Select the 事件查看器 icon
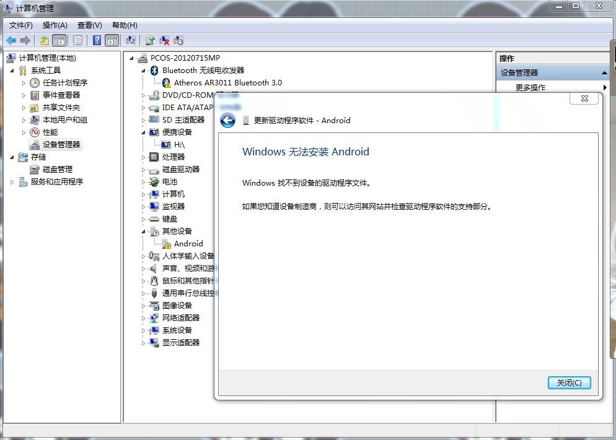This screenshot has height=440, width=616. tap(35, 95)
